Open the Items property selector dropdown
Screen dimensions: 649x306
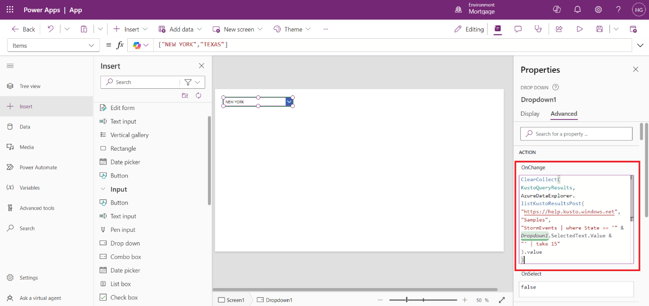coord(53,45)
